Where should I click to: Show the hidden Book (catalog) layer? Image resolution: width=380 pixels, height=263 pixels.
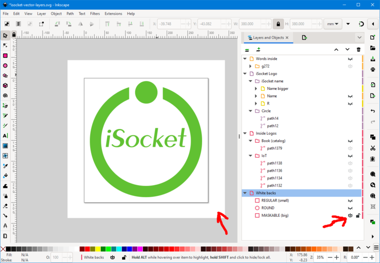point(350,141)
